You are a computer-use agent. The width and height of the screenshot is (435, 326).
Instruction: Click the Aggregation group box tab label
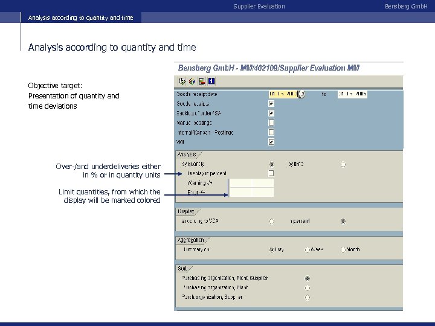click(190, 240)
